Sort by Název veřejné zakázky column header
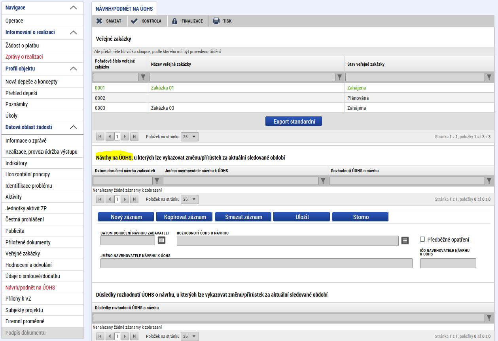Image resolution: width=498 pixels, height=341 pixels. 170,64
